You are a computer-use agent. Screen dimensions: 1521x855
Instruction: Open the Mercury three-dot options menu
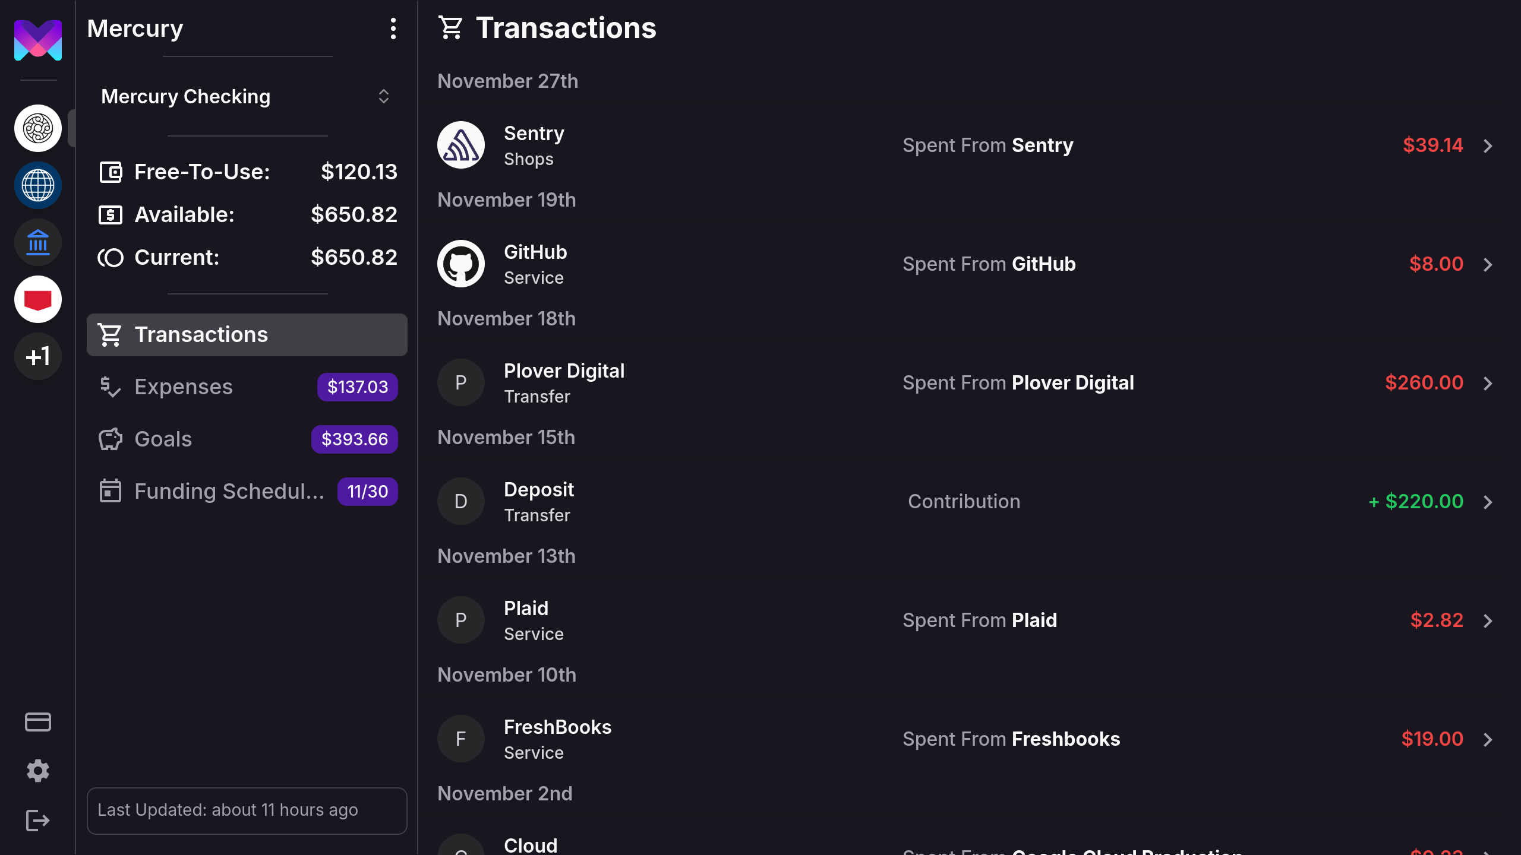pyautogui.click(x=393, y=28)
